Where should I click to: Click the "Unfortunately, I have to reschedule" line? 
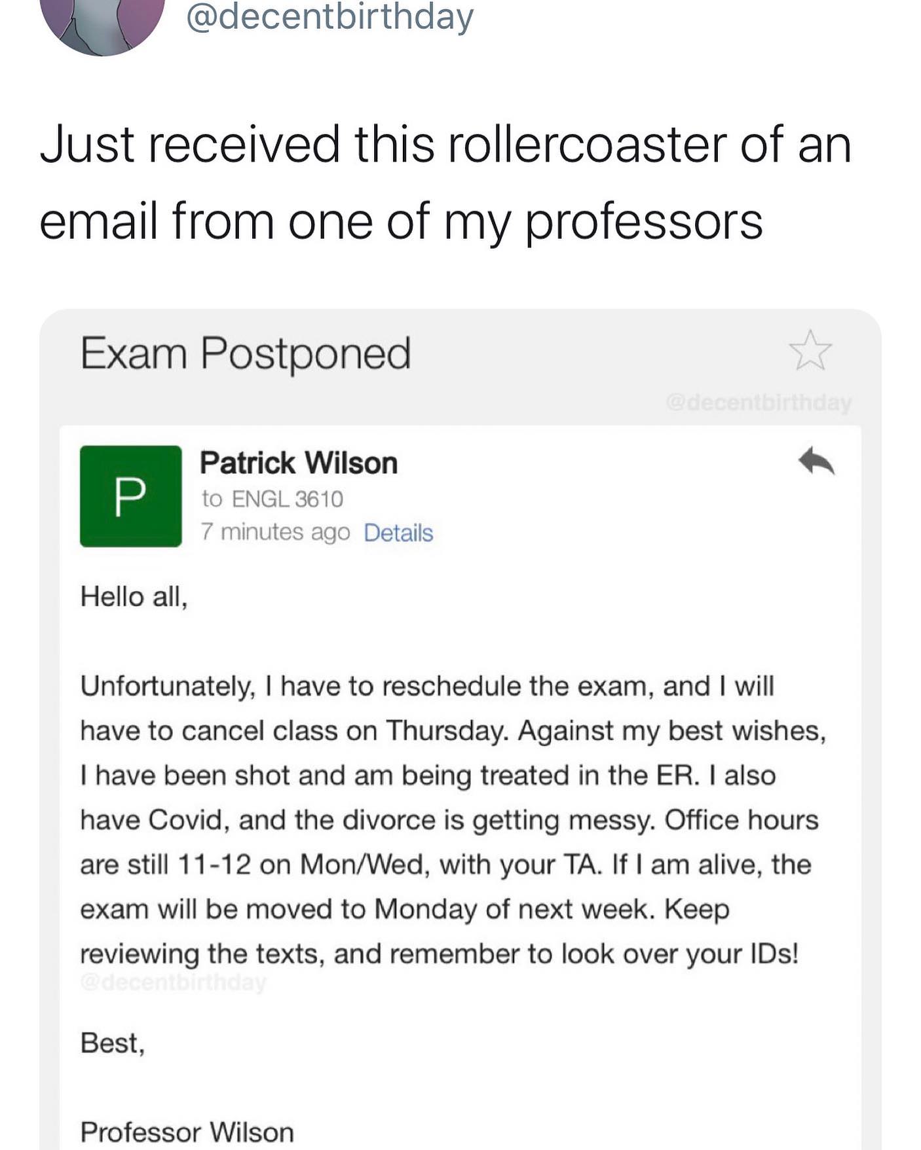tap(427, 686)
